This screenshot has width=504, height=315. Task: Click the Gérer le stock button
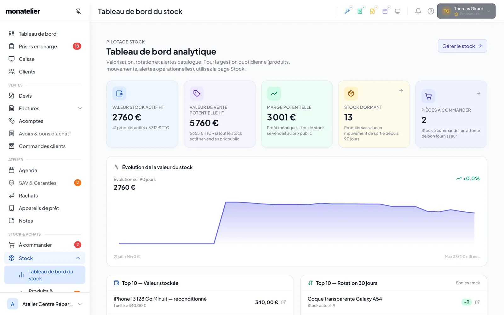click(462, 46)
